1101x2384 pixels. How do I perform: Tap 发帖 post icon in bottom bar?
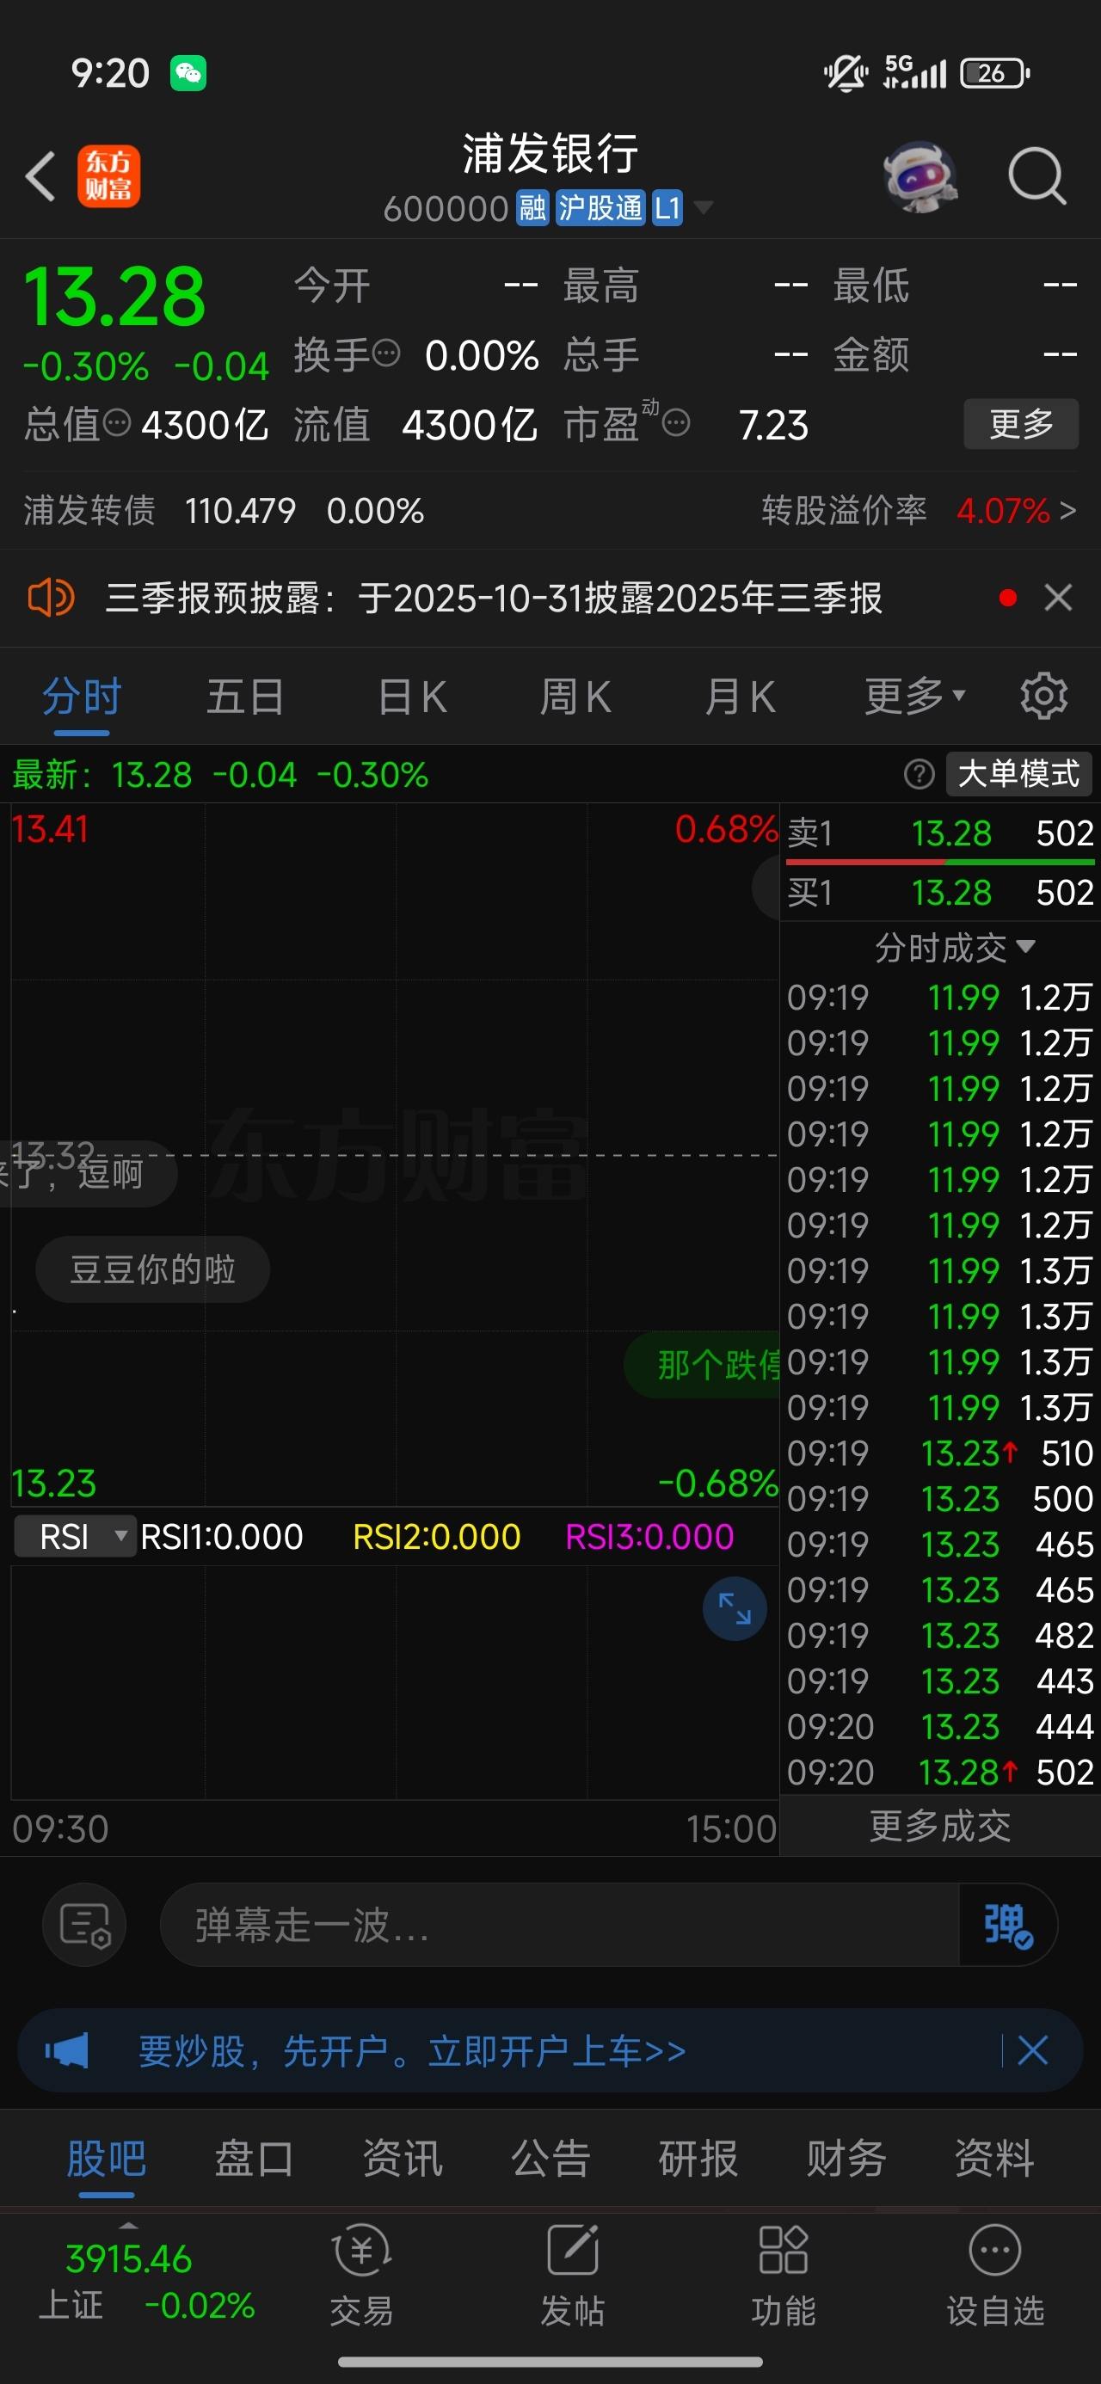pyautogui.click(x=572, y=2275)
